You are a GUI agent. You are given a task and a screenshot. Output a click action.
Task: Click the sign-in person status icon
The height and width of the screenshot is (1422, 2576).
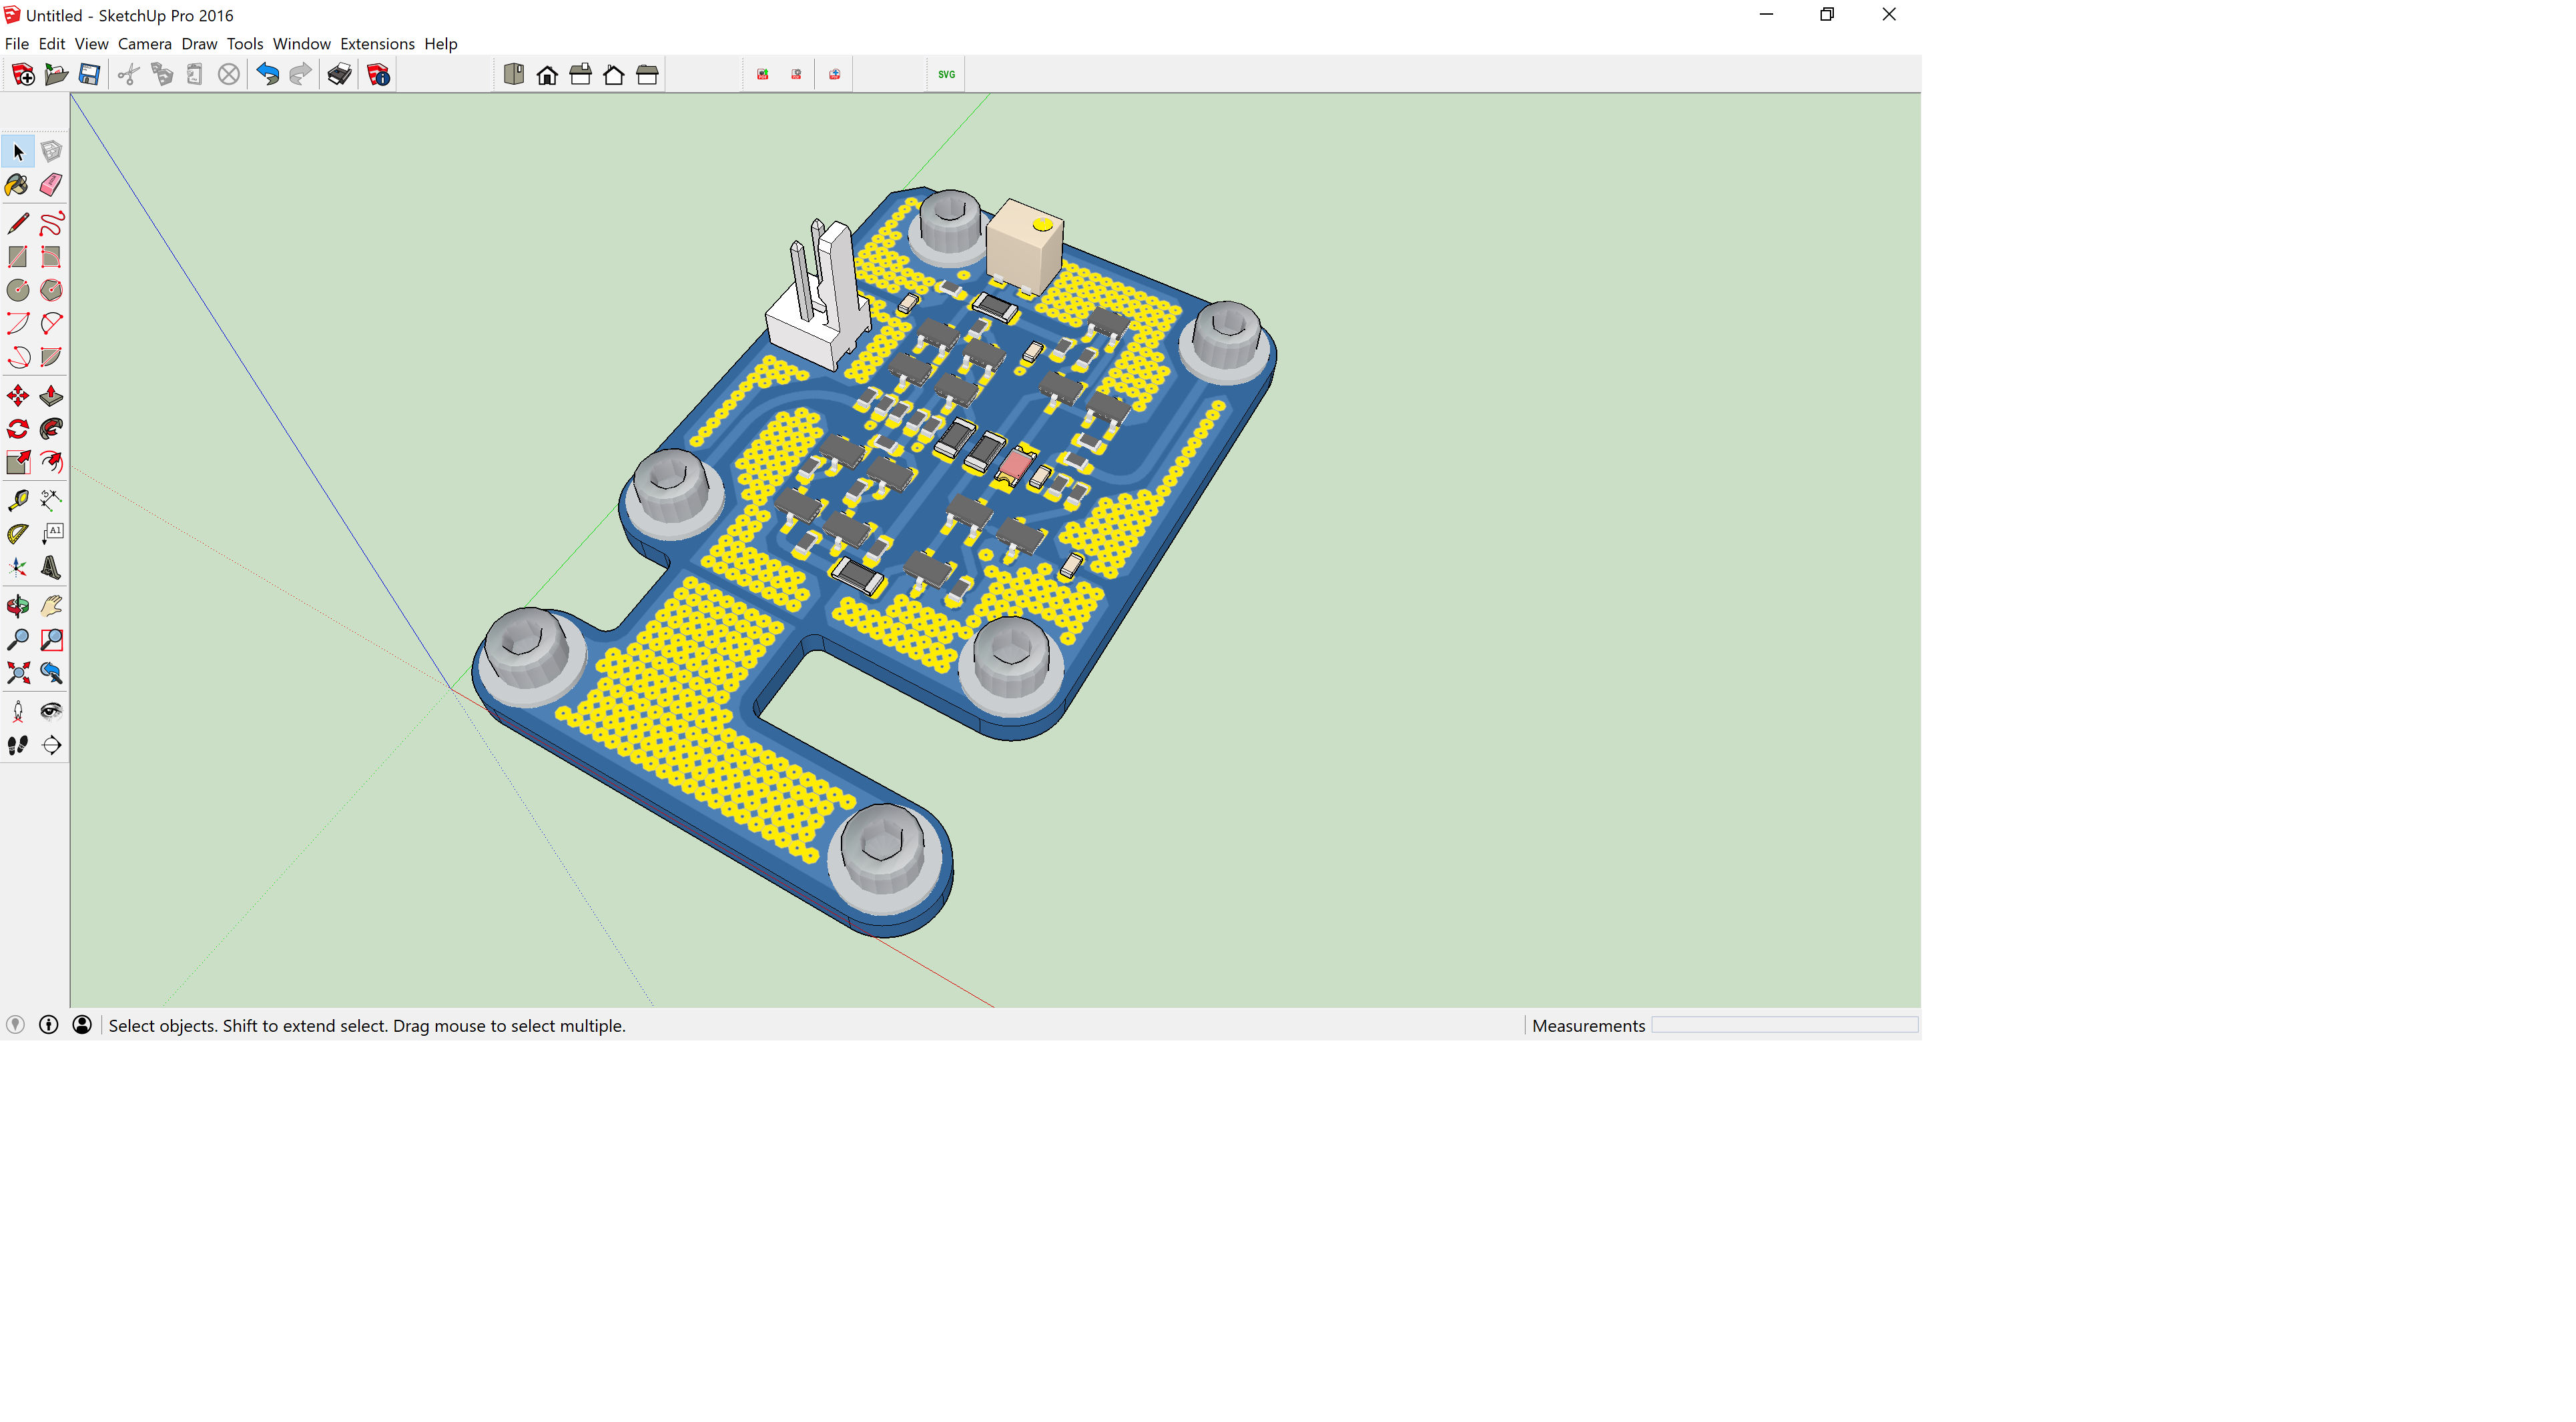[x=83, y=1025]
